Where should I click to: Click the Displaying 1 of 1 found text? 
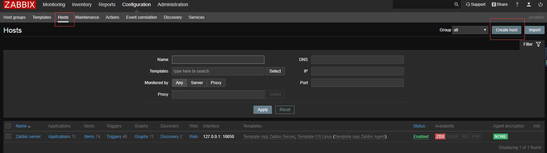pyautogui.click(x=520, y=148)
